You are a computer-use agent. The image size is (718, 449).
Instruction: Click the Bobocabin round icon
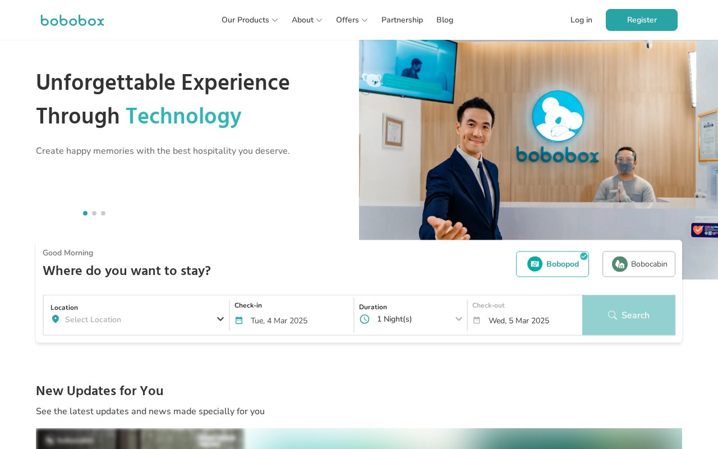619,264
